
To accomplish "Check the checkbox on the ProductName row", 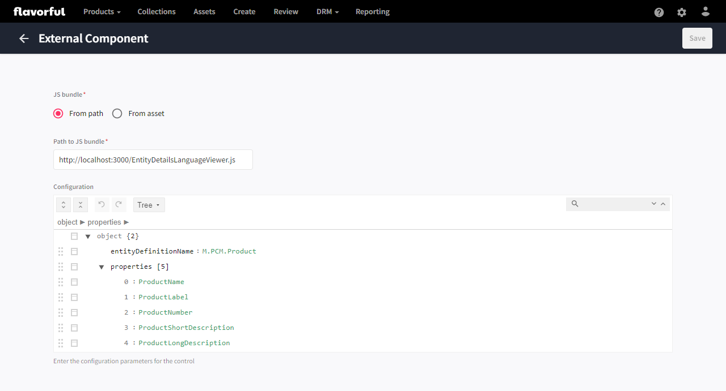I will coord(74,281).
